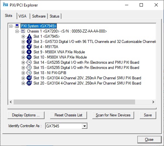Select Slot 15 - GX5295 row
The image size is (164, 146).
coord(86,68)
